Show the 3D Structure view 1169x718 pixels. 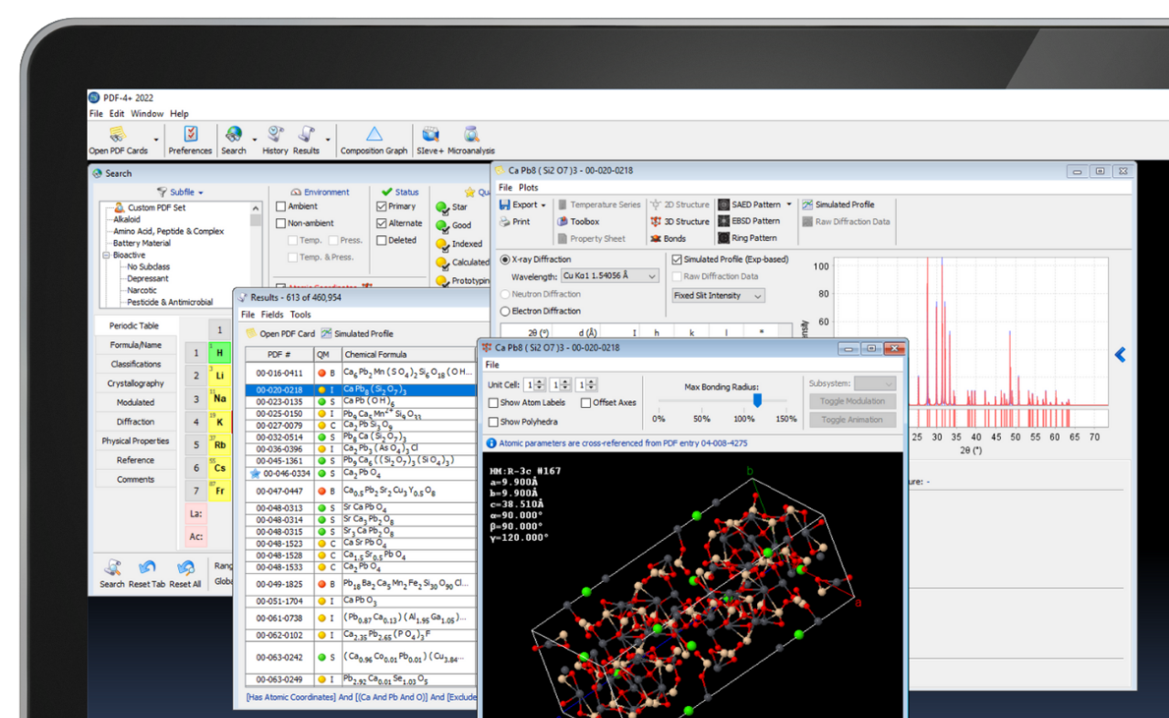[x=679, y=222]
